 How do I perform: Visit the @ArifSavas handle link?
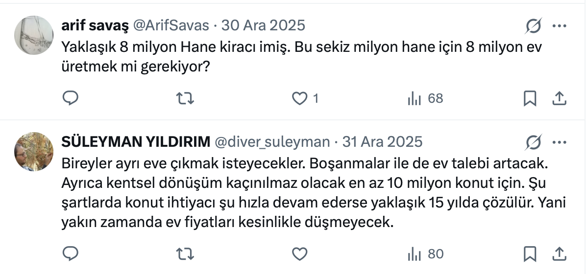pyautogui.click(x=171, y=25)
